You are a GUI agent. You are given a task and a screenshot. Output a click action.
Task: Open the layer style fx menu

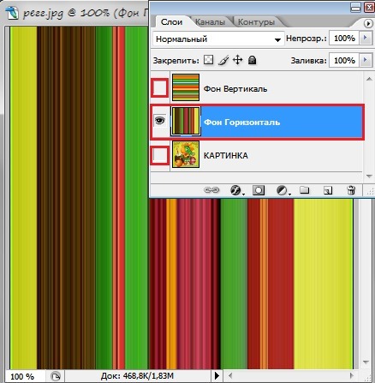pos(236,190)
